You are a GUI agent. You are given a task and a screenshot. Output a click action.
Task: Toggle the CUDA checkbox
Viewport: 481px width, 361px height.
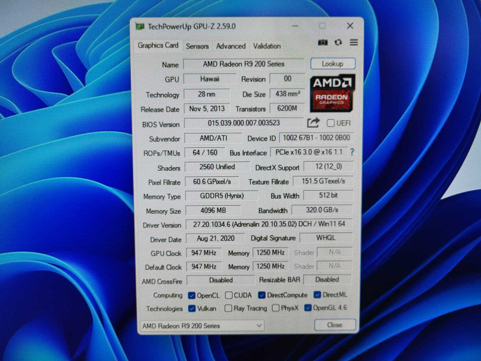[x=228, y=295]
